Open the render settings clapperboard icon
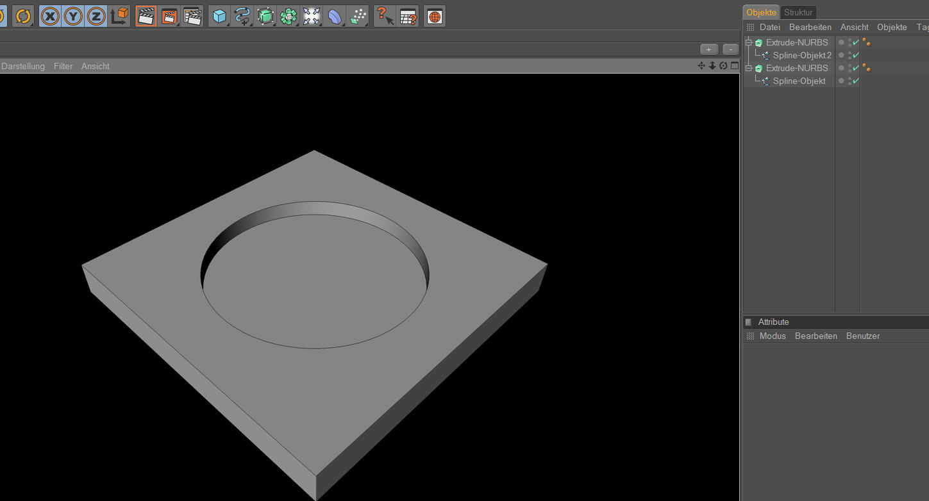Viewport: 929px width, 501px height. click(192, 17)
